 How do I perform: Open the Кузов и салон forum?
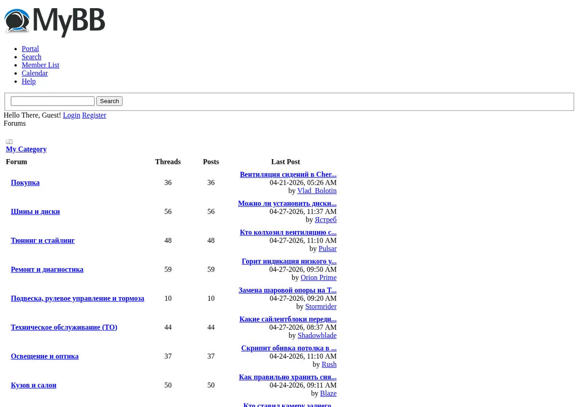(34, 385)
